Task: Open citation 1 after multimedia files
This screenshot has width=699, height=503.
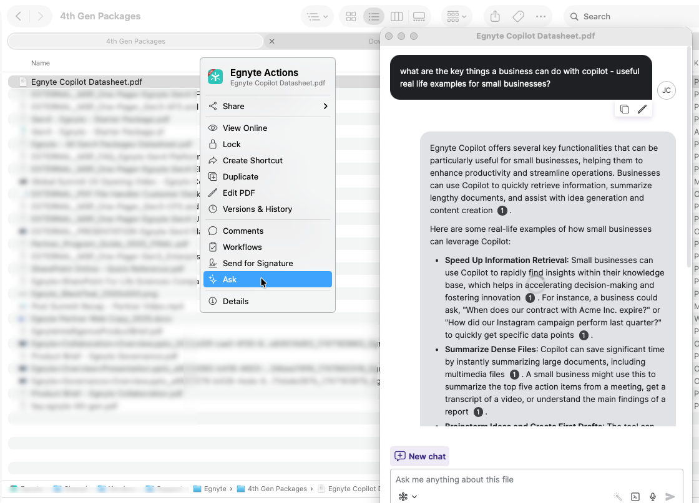Action: [514, 375]
